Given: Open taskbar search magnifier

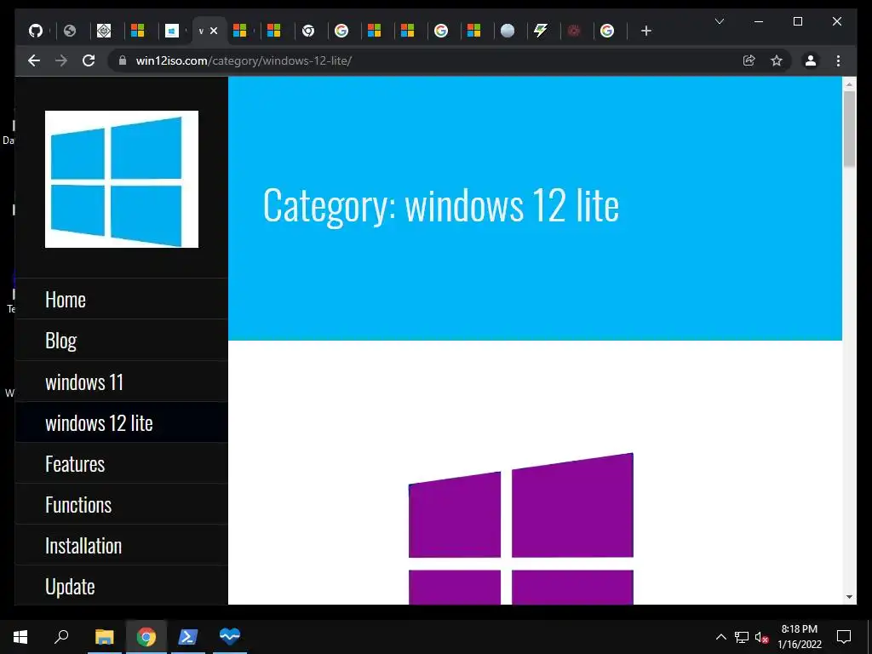Looking at the screenshot, I should point(61,636).
